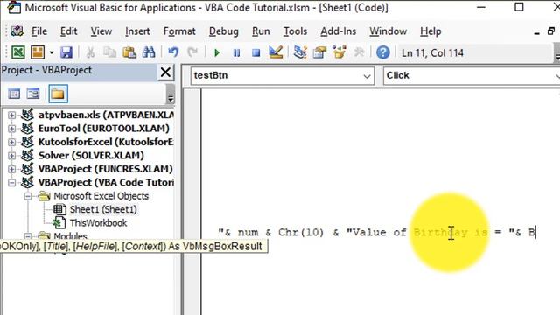The image size is (560, 315).
Task: Open the Debug menu
Action: click(224, 31)
